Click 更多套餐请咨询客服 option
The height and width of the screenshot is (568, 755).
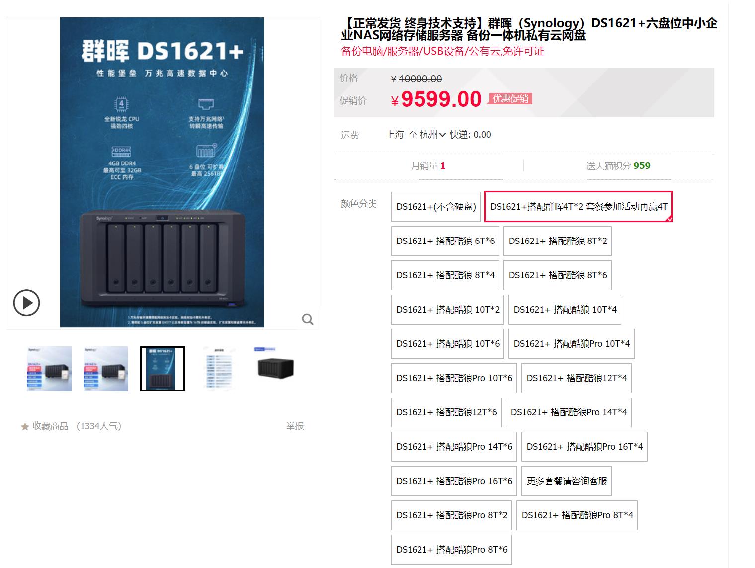[567, 481]
